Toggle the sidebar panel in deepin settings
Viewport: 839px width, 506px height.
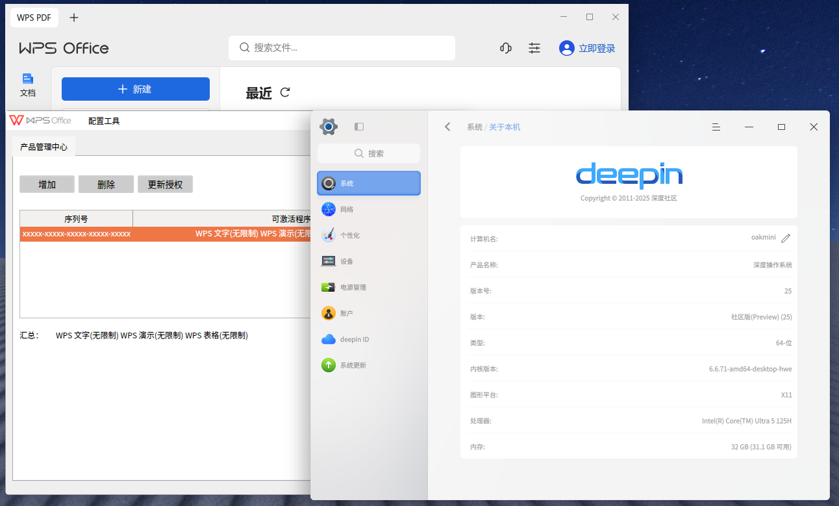click(359, 127)
